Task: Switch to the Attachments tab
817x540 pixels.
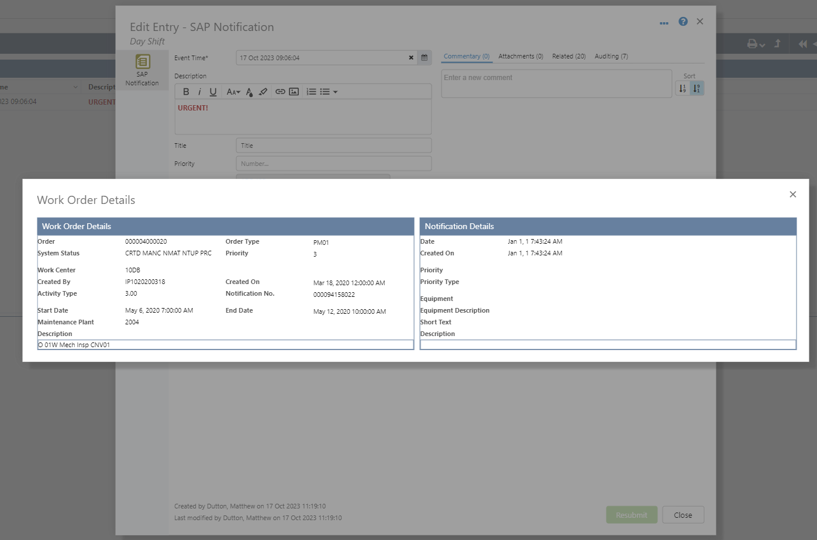Action: tap(520, 57)
